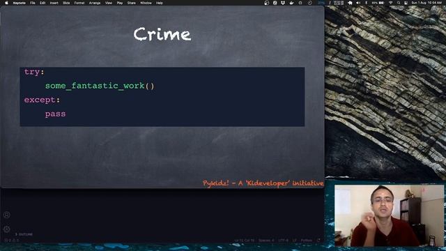Open the Slide menu
The width and height of the screenshot is (446, 251).
(66, 3)
